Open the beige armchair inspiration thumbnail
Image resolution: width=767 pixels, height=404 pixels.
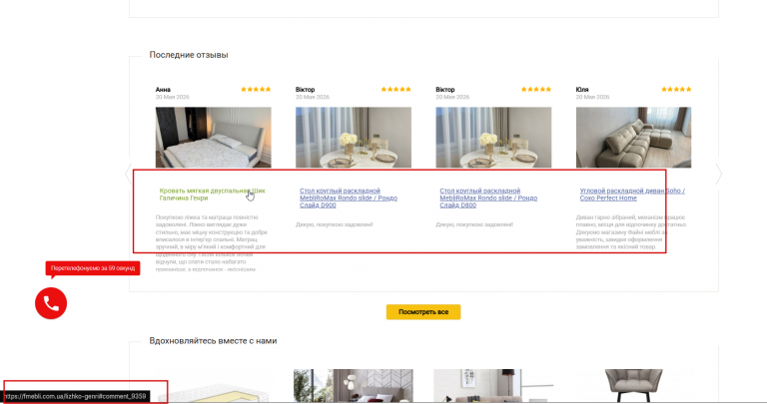pyautogui.click(x=633, y=385)
